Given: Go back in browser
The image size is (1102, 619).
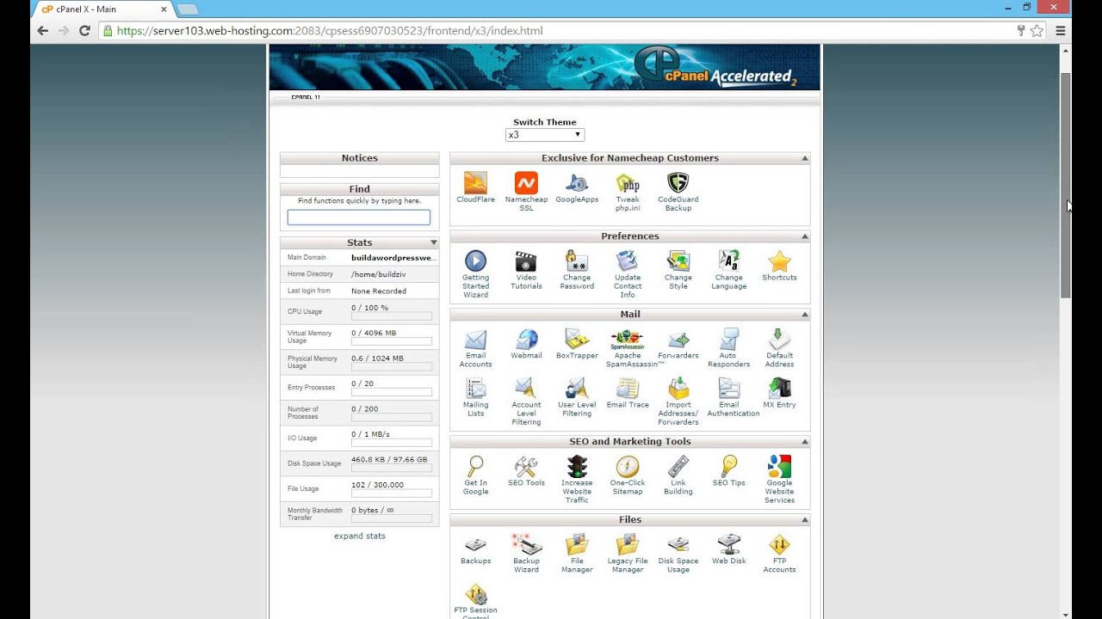Looking at the screenshot, I should coord(42,31).
